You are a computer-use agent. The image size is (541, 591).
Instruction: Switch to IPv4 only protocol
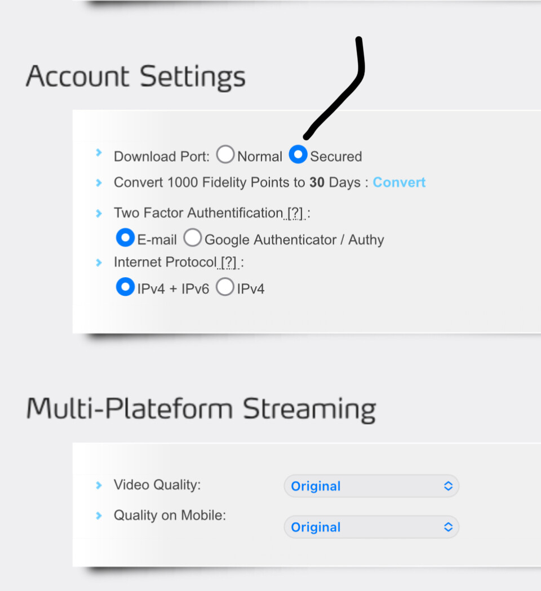pyautogui.click(x=225, y=287)
